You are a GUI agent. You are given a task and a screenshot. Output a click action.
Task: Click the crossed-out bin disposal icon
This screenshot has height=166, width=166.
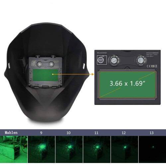[156, 66]
